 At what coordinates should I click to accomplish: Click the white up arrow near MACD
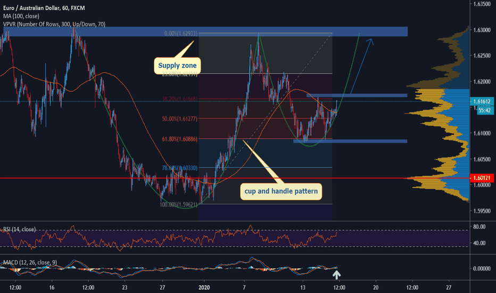tap(336, 275)
